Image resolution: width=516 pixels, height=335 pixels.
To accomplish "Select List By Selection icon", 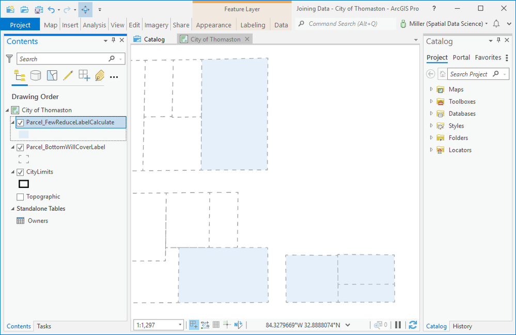I will click(52, 75).
